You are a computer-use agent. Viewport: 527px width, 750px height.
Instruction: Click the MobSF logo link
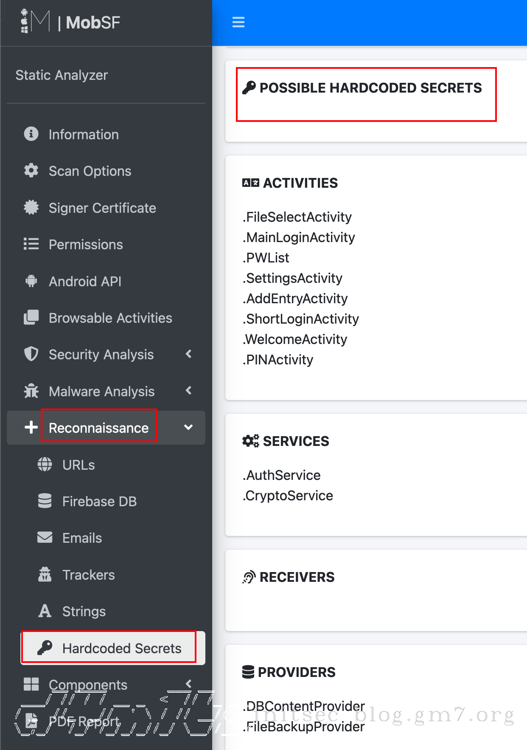coord(71,22)
